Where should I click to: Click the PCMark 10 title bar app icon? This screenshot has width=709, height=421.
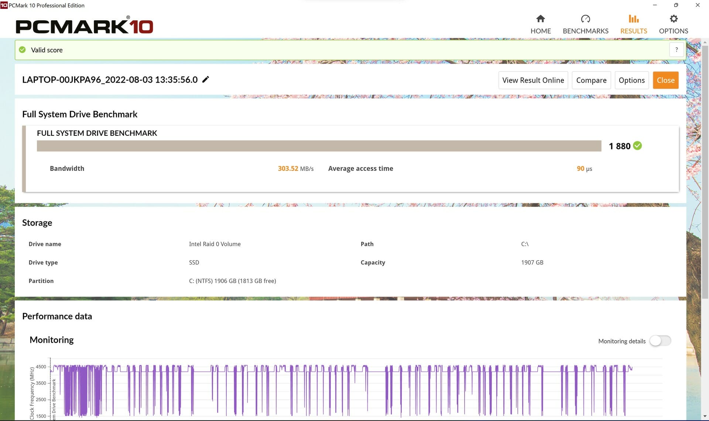click(4, 5)
